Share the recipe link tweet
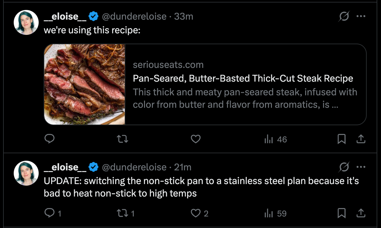381x228 pixels. pos(361,139)
